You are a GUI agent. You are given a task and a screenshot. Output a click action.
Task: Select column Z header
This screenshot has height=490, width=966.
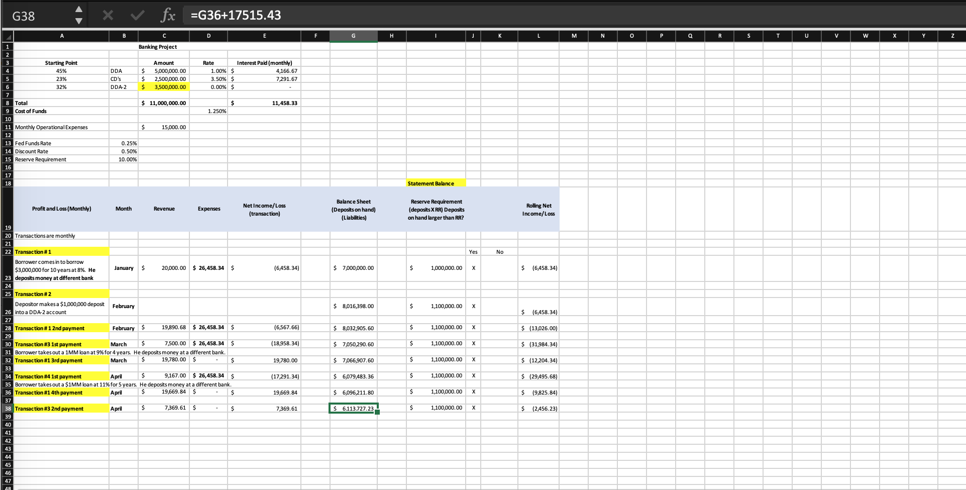tap(952, 36)
